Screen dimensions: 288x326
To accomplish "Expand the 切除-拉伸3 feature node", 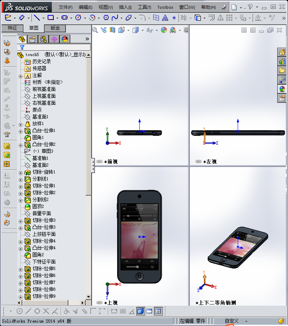I will (x=20, y=221).
